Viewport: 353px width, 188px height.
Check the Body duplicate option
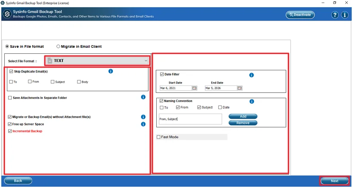pyautogui.click(x=79, y=82)
